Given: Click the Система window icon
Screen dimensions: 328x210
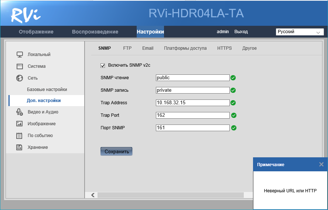Looking at the screenshot, I should pyautogui.click(x=20, y=66).
